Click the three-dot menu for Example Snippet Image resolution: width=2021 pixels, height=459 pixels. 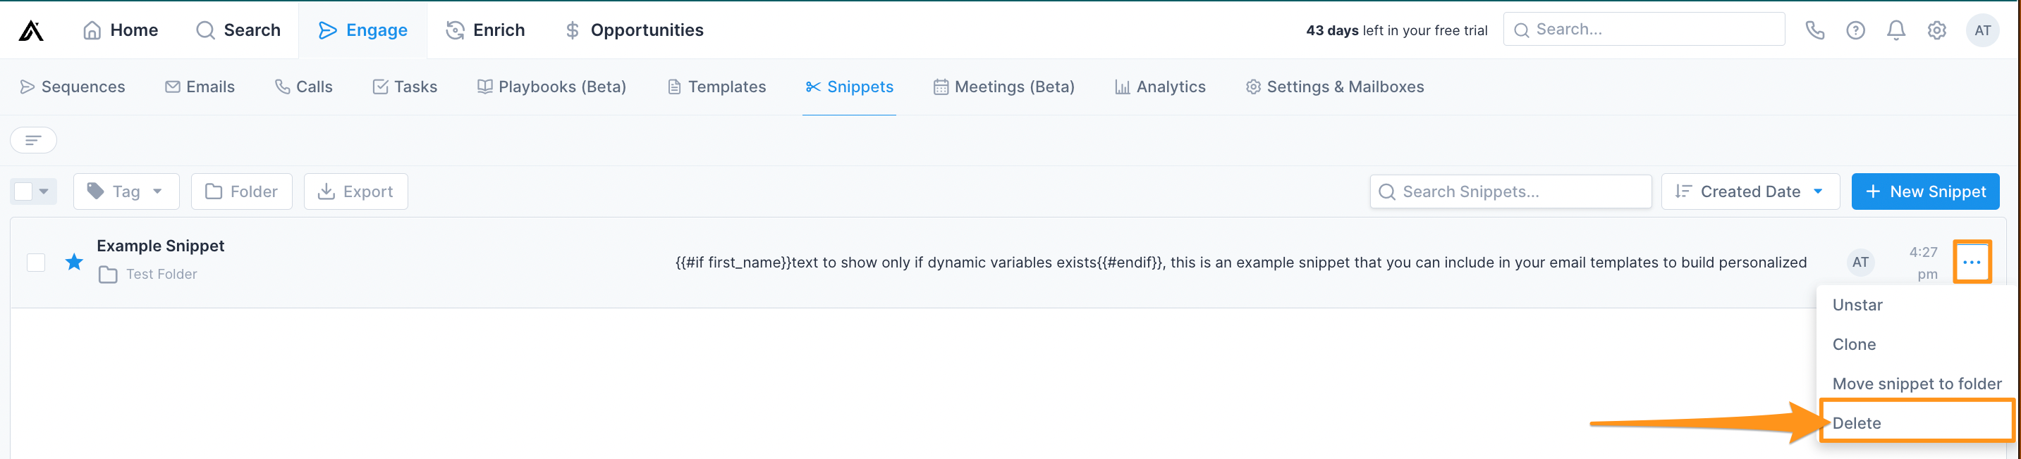click(1972, 263)
